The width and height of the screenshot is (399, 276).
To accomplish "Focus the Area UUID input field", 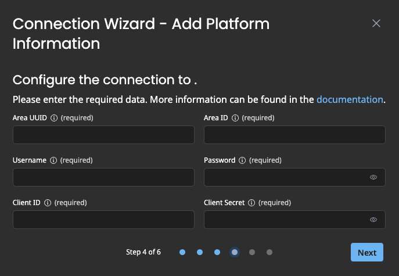I will click(x=103, y=135).
